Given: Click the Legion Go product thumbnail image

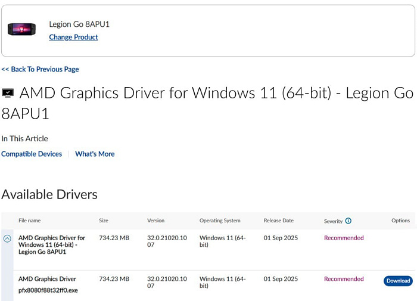Looking at the screenshot, I should pos(23,30).
